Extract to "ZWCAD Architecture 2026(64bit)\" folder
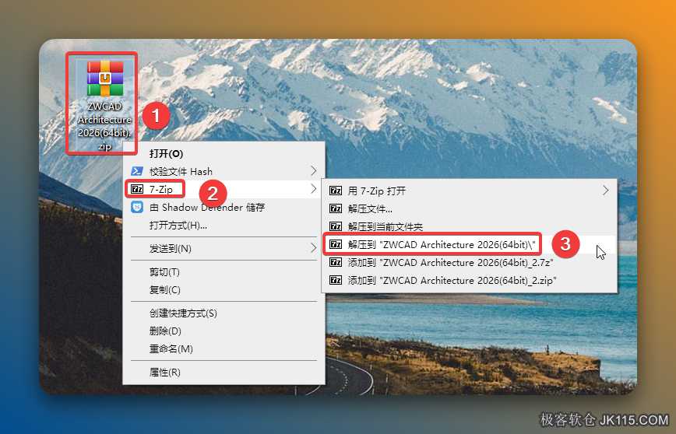676x434 pixels. tap(470, 244)
